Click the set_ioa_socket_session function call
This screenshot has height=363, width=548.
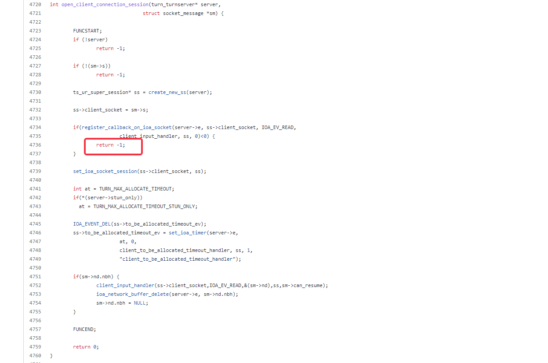[105, 171]
